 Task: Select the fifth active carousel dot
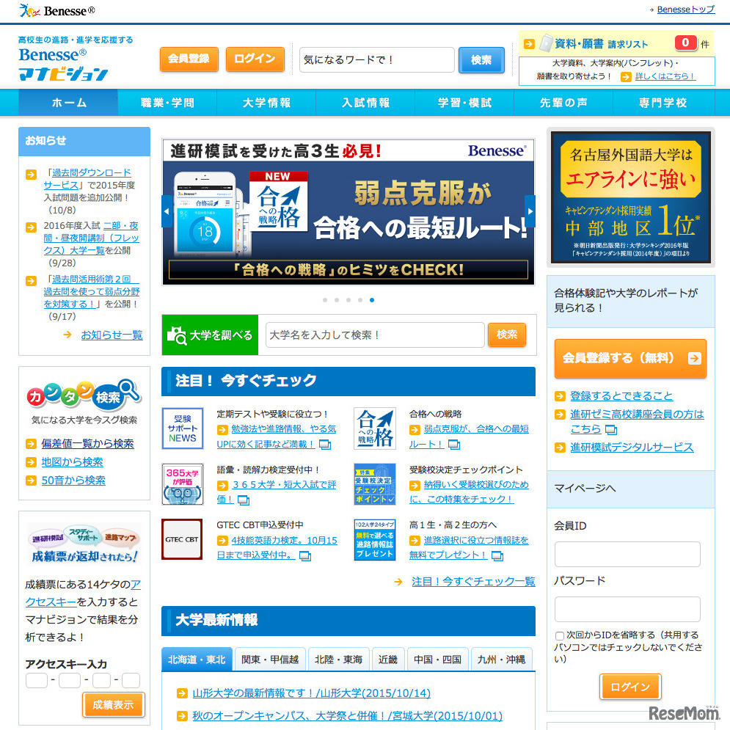(x=371, y=300)
